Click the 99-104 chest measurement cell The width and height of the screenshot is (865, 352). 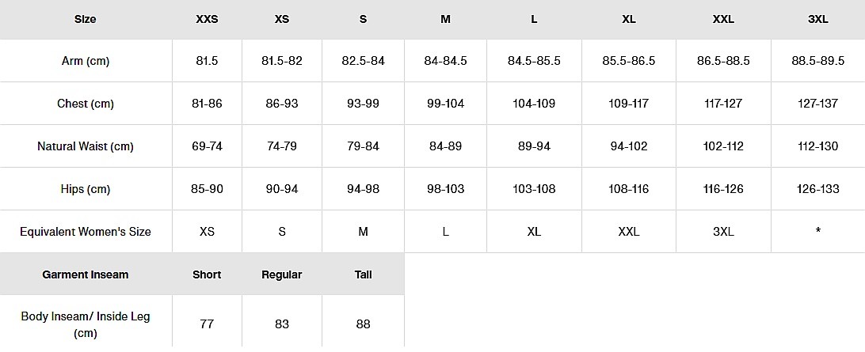[445, 104]
